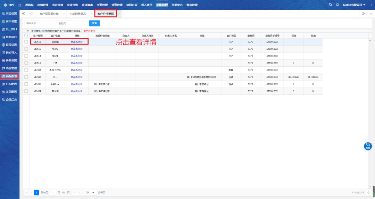
Task: Toggle the hamburger menu next to TIPS
Action: [19, 5]
